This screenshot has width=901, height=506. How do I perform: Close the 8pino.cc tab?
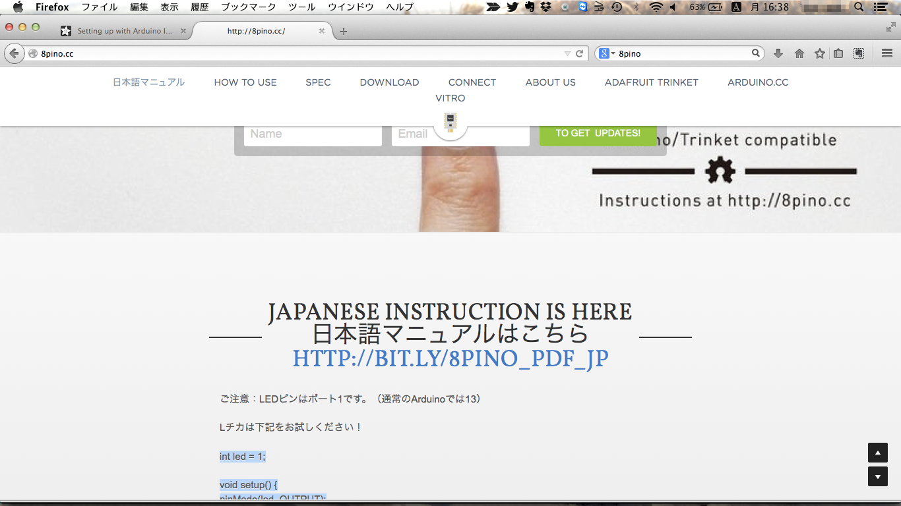[322, 31]
